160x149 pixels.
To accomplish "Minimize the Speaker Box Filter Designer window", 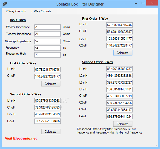I will click(136, 3).
